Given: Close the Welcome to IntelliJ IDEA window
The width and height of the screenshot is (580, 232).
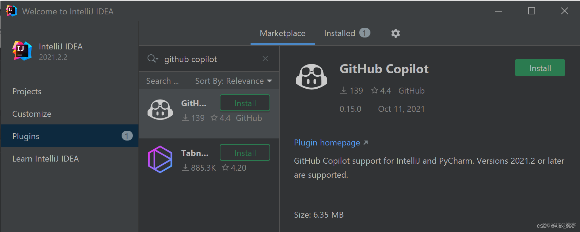Looking at the screenshot, I should pyautogui.click(x=565, y=11).
